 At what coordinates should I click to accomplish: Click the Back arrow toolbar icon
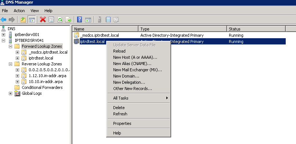pos(4,19)
